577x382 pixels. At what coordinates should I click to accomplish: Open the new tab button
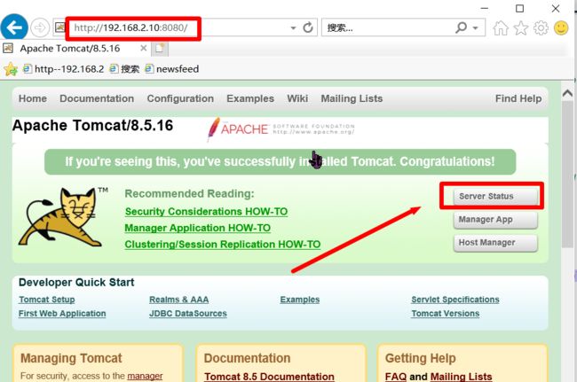[x=160, y=49]
